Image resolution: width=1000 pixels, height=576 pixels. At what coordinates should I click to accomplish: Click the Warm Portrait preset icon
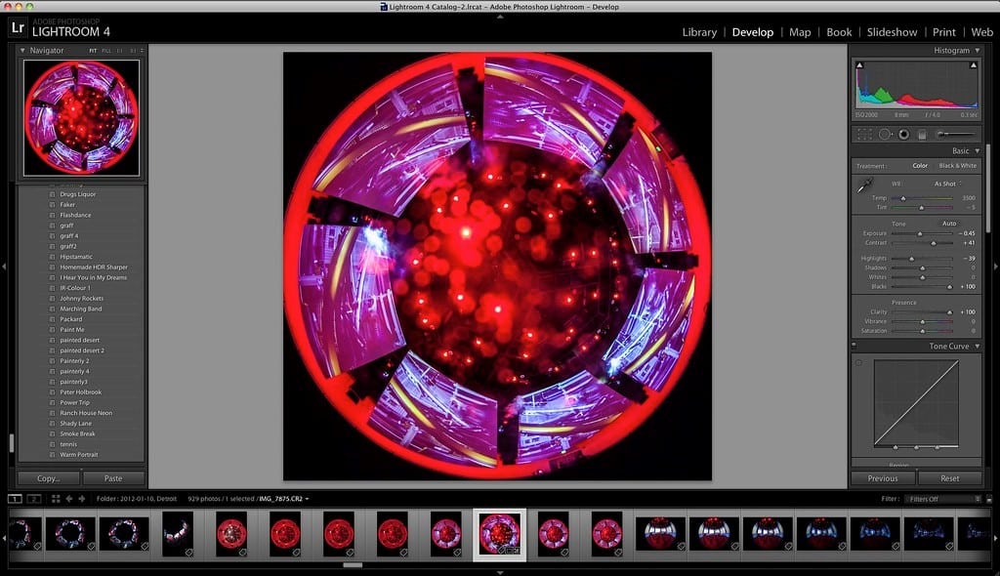click(x=53, y=455)
